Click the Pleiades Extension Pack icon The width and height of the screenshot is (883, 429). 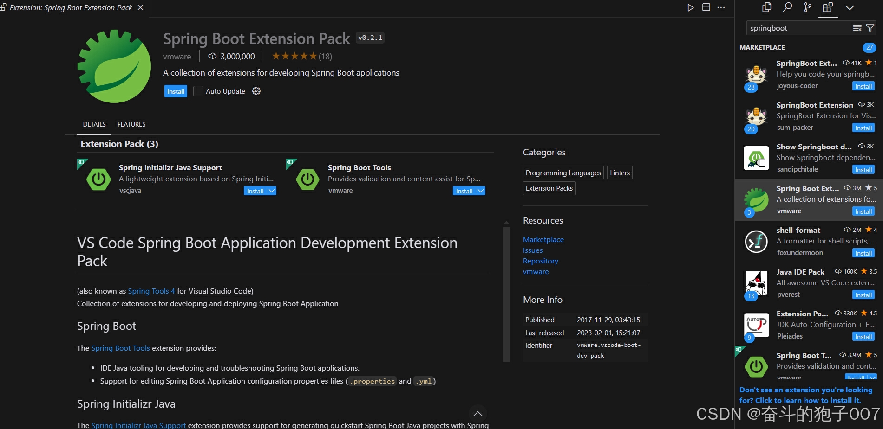pos(756,325)
